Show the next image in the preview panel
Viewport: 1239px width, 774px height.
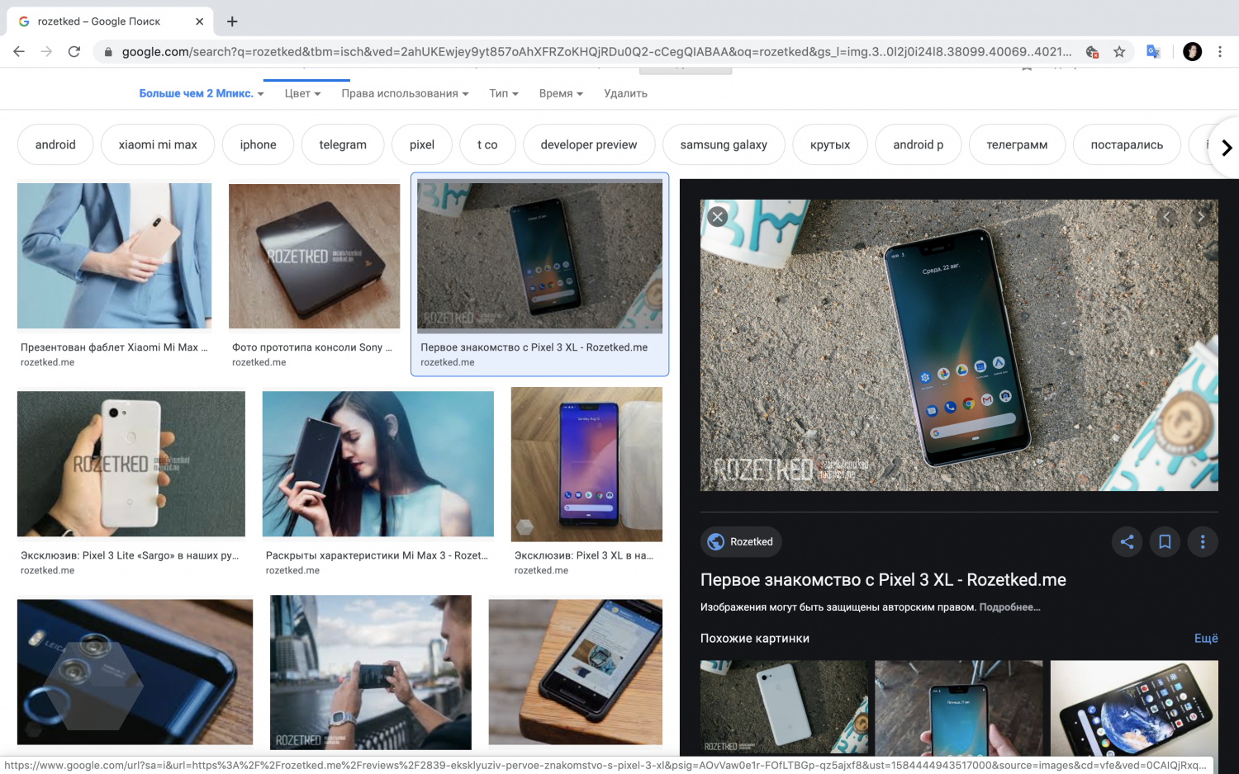(x=1201, y=216)
